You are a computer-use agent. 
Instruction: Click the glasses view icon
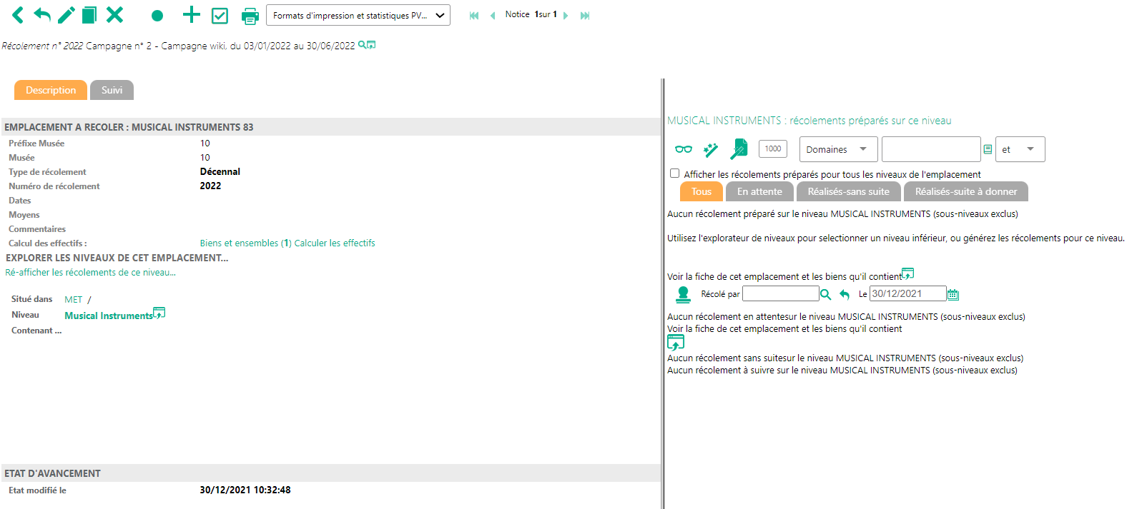pos(683,149)
